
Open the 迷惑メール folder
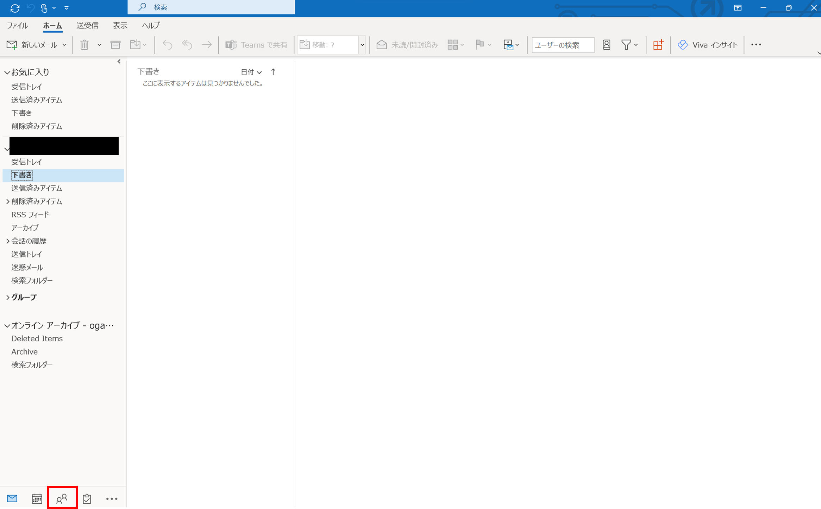tap(27, 267)
